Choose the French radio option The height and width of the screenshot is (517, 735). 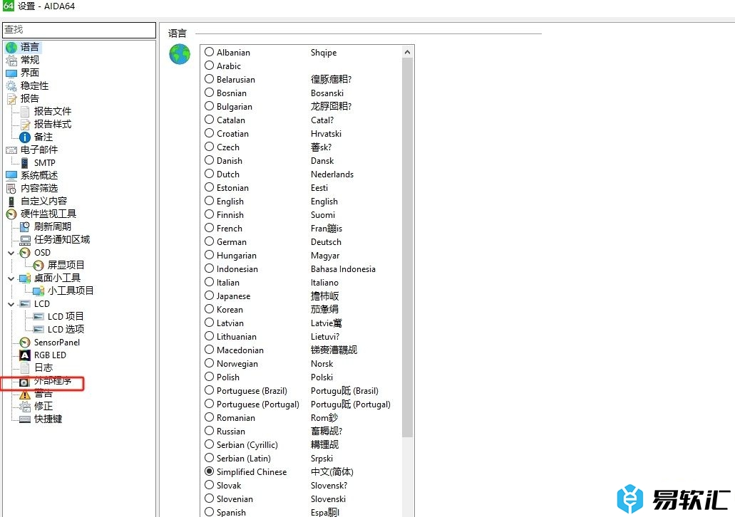(209, 228)
